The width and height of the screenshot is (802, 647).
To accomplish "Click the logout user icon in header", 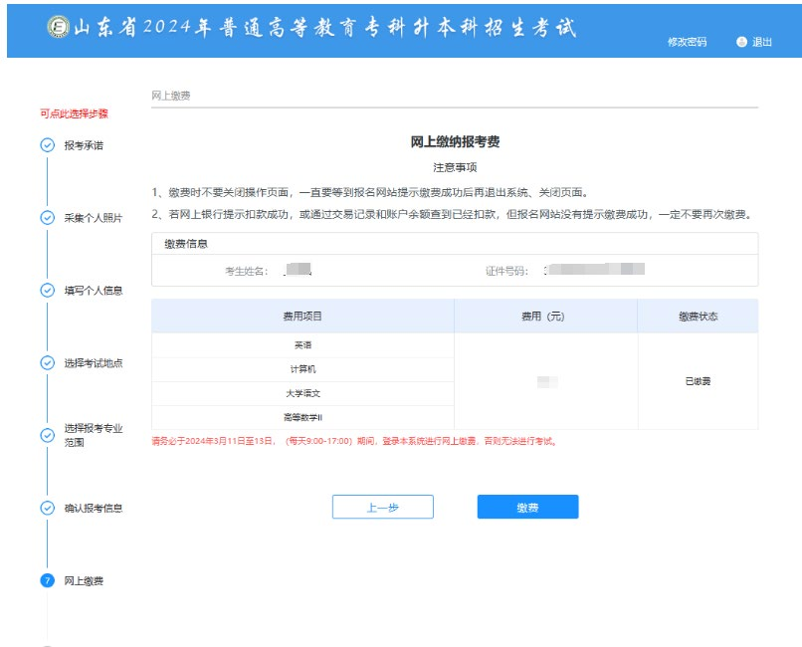I will point(741,42).
